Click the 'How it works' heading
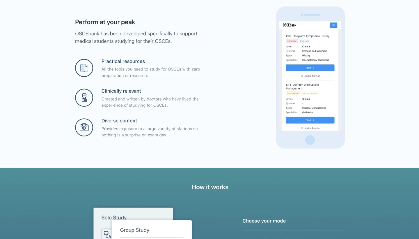This screenshot has height=239, width=419. pos(210,187)
